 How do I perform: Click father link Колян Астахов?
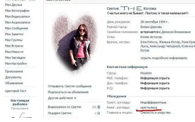(151, 37)
